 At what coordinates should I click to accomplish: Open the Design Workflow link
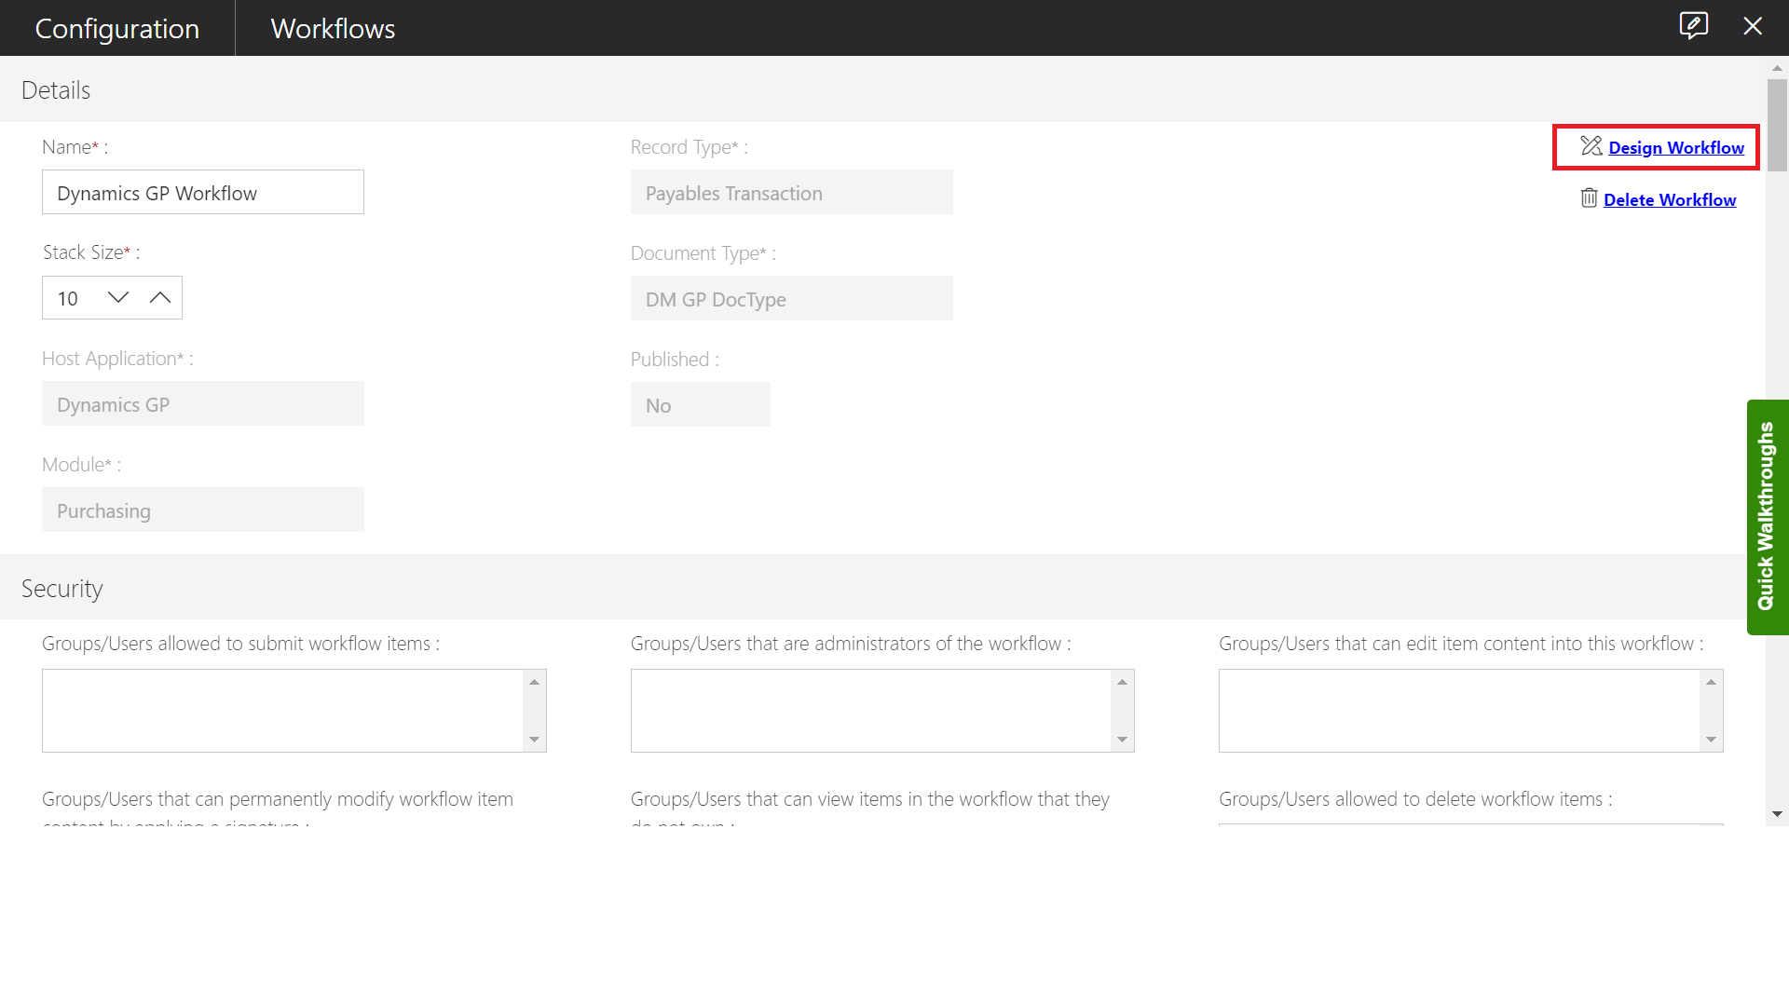[x=1676, y=147]
